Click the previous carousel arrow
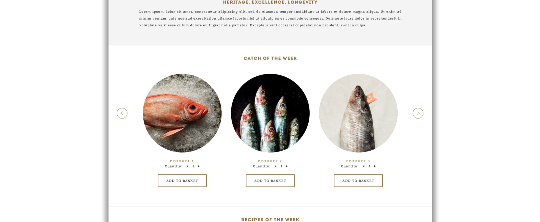The width and height of the screenshot is (540, 222). point(122,113)
